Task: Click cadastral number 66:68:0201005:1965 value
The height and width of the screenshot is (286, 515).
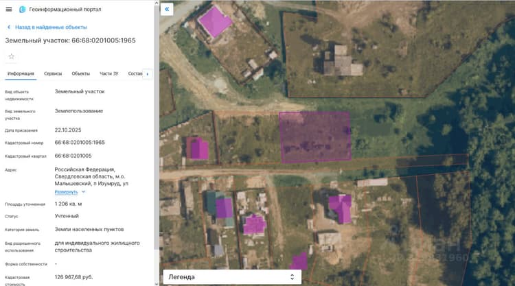Action: tap(80, 143)
